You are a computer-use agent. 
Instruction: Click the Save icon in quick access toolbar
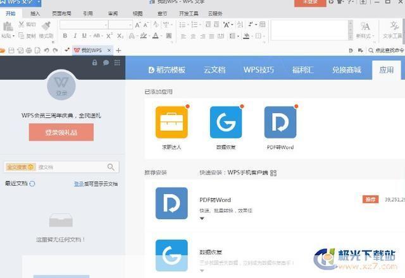pyautogui.click(x=11, y=51)
